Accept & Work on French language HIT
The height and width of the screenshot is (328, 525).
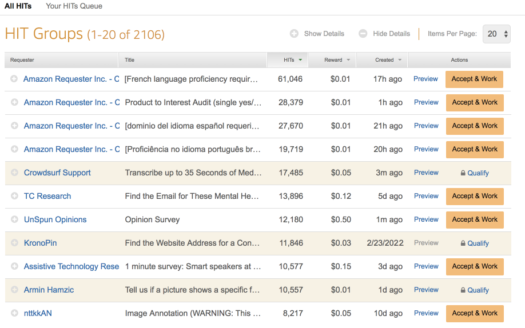tap(474, 79)
